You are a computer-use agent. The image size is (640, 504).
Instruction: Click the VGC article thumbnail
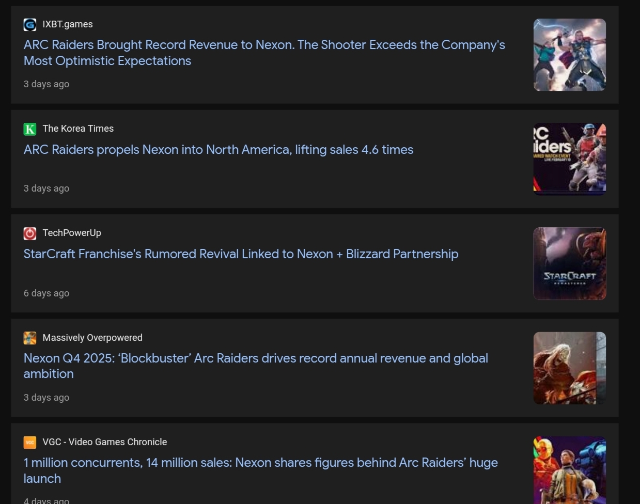point(570,470)
